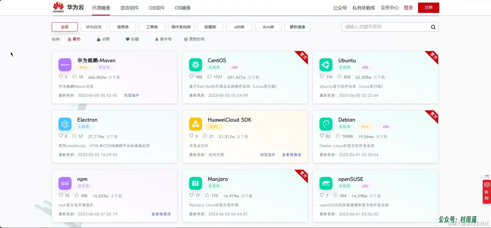
Task: Sort mirrors by 首字母
Action: click(163, 39)
